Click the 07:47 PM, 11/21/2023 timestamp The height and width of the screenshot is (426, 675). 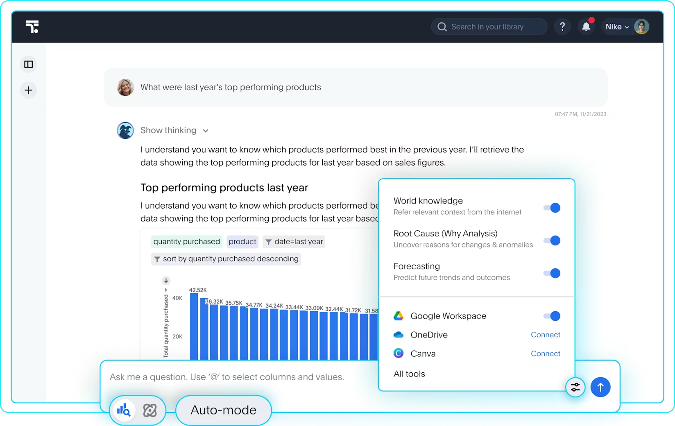(580, 114)
